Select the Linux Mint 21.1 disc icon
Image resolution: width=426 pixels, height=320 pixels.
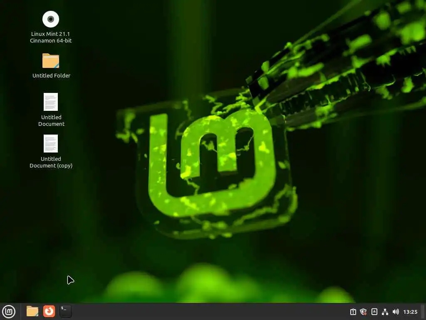coord(51,19)
